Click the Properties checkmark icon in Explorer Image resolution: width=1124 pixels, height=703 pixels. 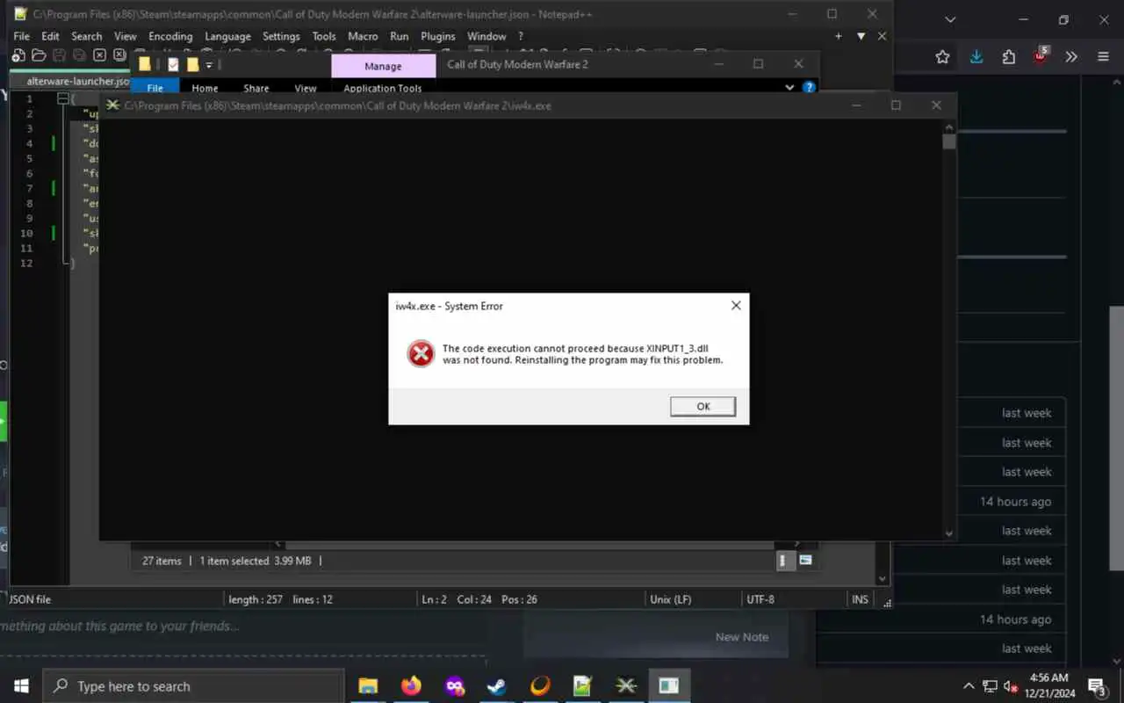click(x=173, y=64)
